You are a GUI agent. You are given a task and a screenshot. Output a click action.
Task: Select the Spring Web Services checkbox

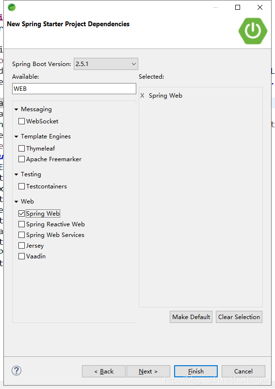point(21,235)
